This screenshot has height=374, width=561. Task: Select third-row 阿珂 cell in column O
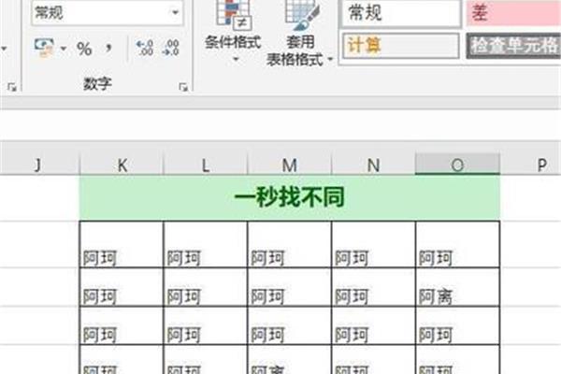pos(457,325)
